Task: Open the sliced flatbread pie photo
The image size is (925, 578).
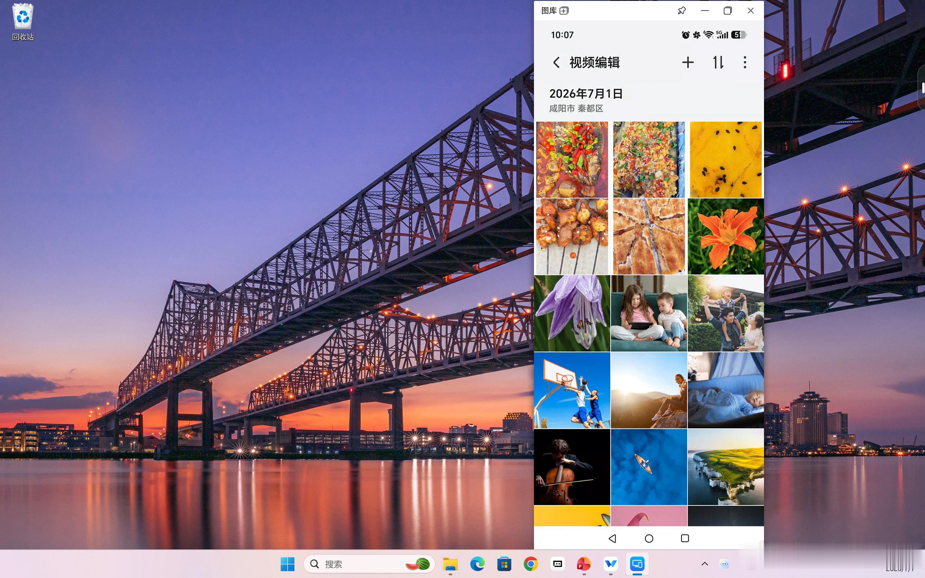Action: (649, 236)
